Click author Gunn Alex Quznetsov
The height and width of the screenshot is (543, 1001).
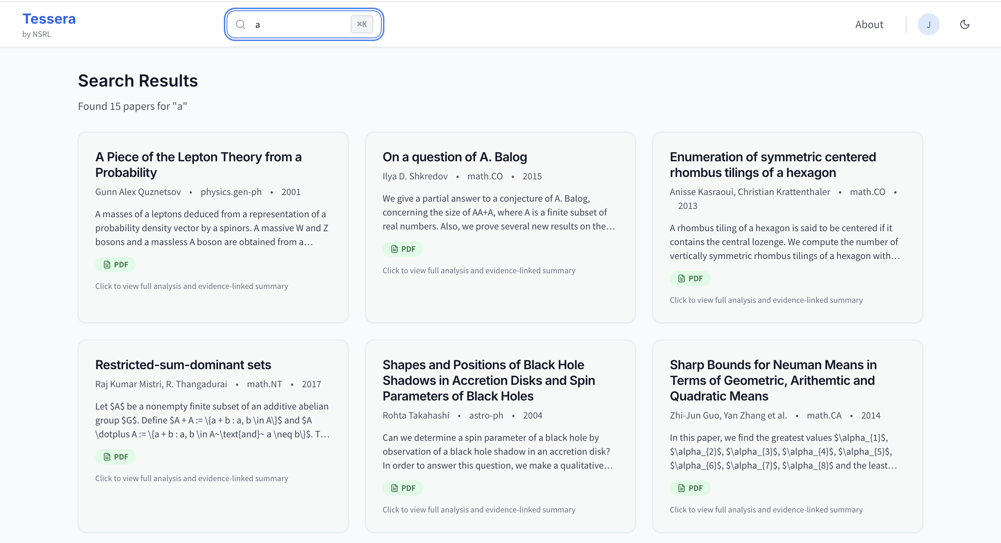(x=138, y=192)
